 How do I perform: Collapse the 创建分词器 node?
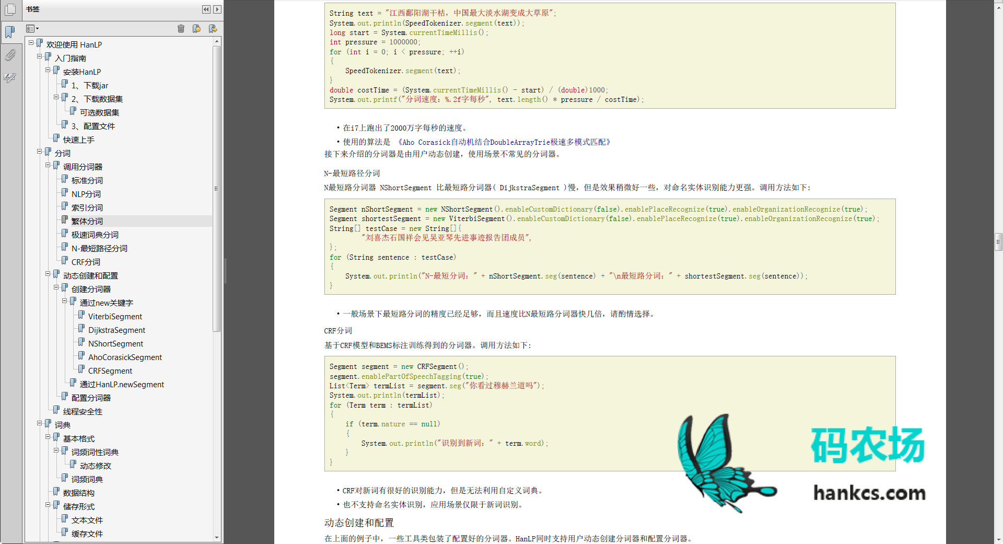click(x=56, y=287)
